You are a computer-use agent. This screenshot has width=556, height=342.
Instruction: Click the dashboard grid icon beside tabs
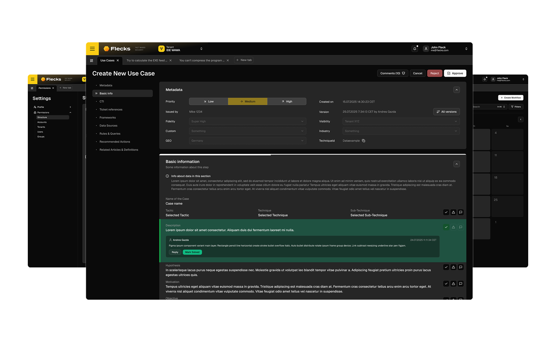click(92, 60)
